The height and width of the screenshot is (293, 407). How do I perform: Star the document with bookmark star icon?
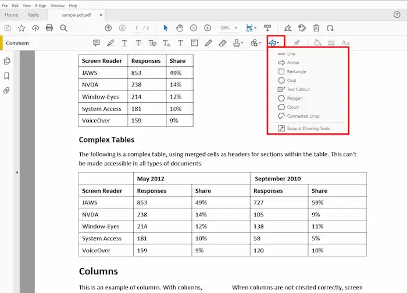pos(22,28)
